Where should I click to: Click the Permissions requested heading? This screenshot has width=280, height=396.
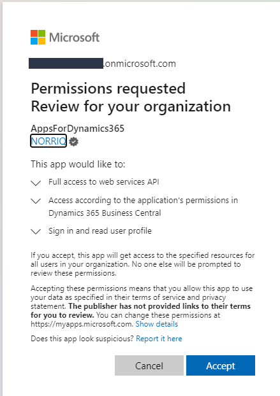tap(108, 88)
